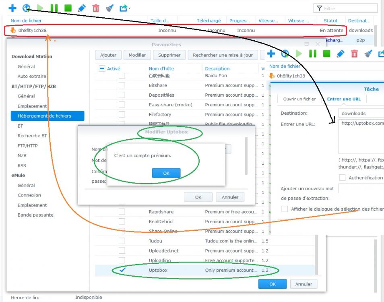
Task: Click the play icon in the toolbar above the Tâche dialog
Action: click(299, 54)
